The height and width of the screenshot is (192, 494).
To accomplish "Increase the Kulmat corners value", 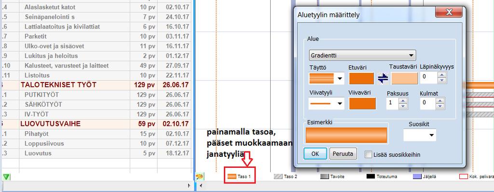I will click(x=440, y=100).
